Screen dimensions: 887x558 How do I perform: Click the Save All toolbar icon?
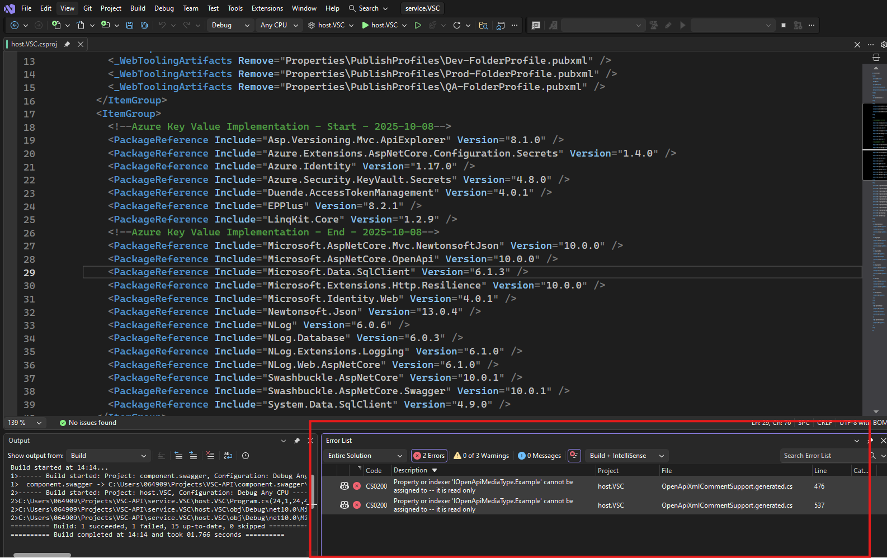click(144, 25)
